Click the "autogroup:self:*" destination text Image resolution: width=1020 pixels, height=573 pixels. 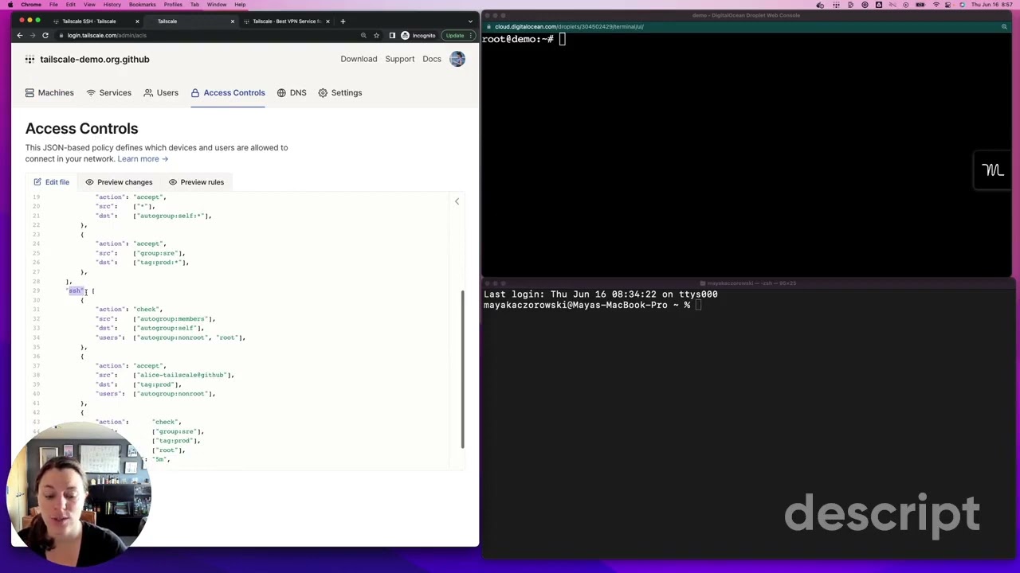172,216
